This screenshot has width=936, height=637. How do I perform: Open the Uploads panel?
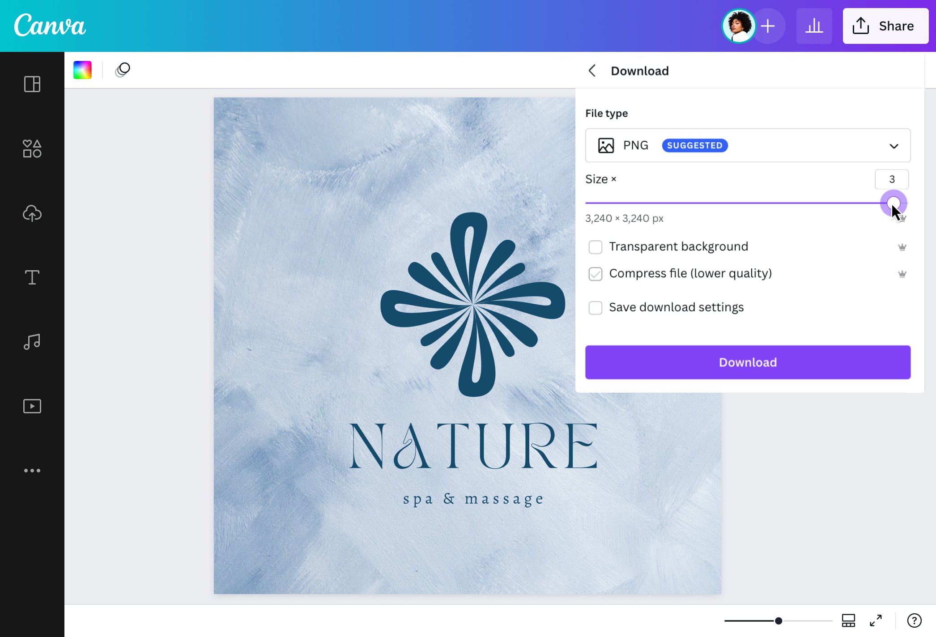click(32, 214)
